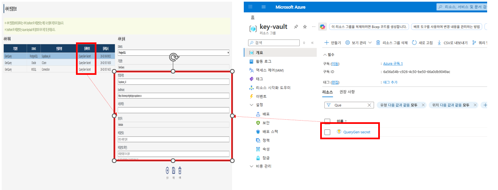Click the EndPoint input field

[x=173, y=96]
